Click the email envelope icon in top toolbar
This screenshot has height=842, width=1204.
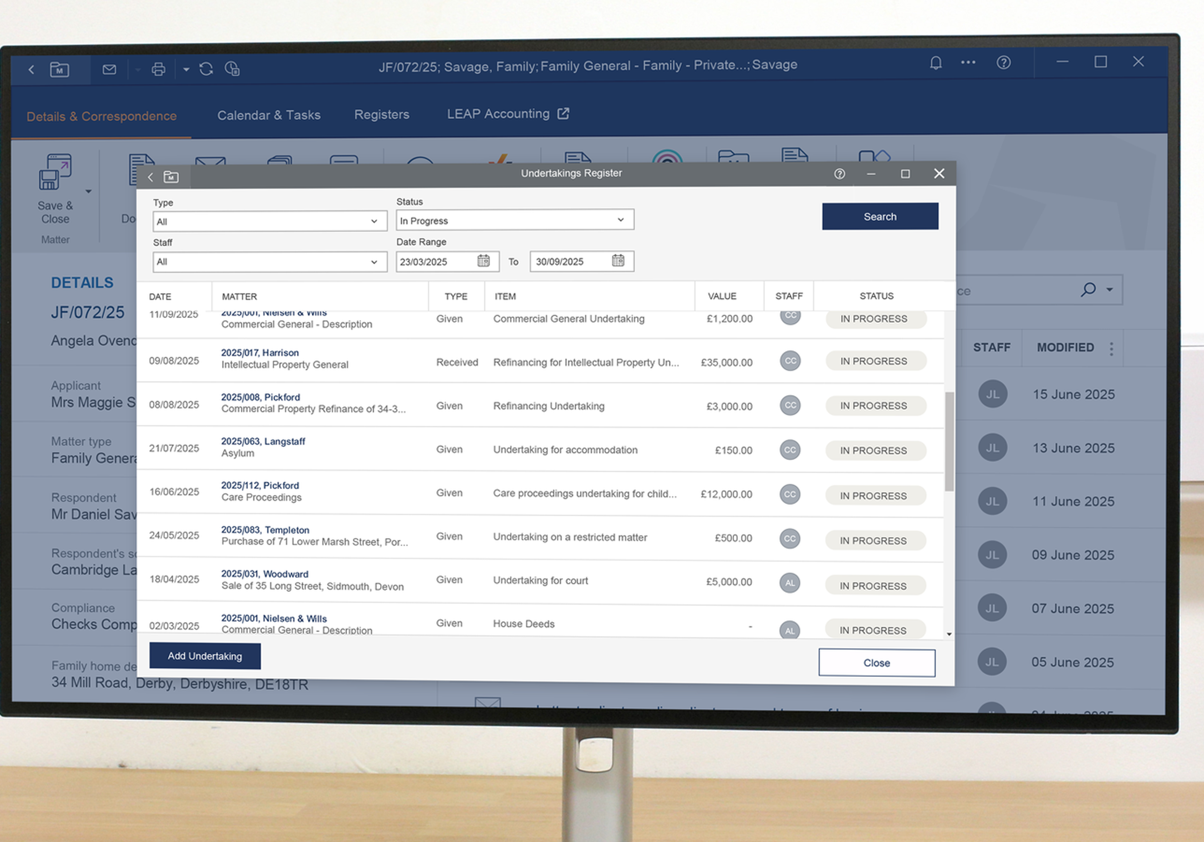coord(109,69)
